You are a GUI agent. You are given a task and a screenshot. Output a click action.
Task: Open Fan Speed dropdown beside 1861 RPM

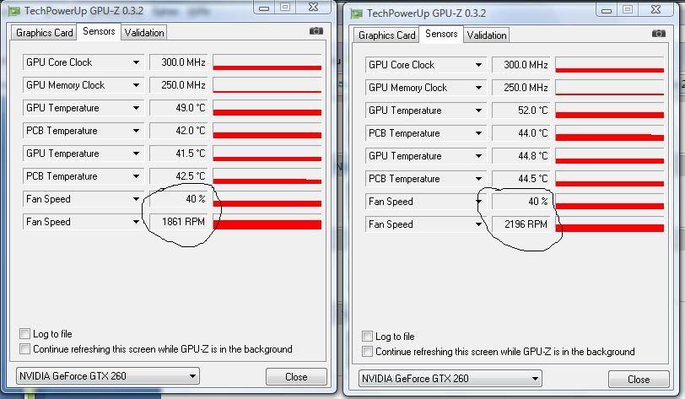[x=137, y=222]
